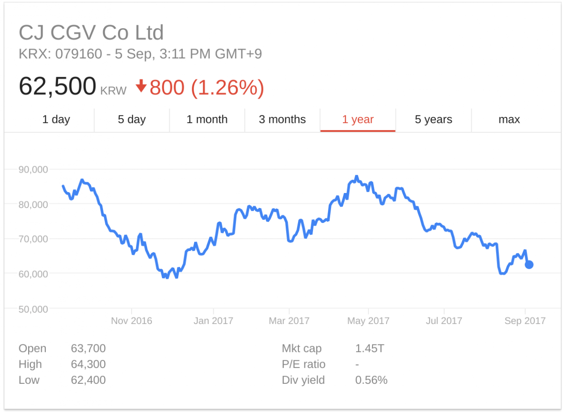This screenshot has height=415, width=567.
Task: Click the Sep 2017 axis label
Action: coord(525,320)
